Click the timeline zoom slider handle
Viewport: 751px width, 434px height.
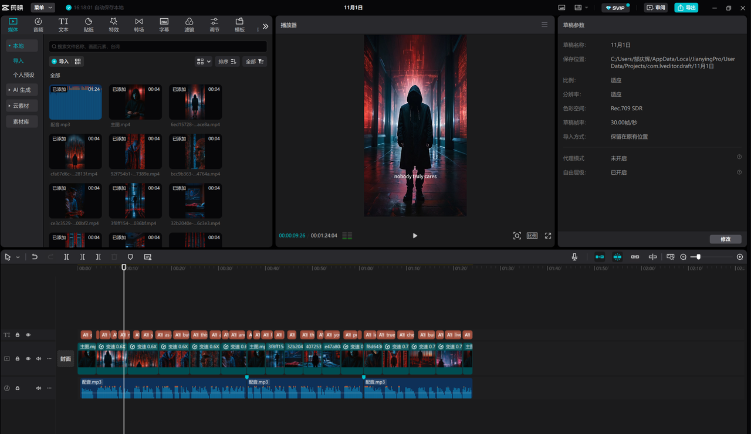[x=698, y=257]
